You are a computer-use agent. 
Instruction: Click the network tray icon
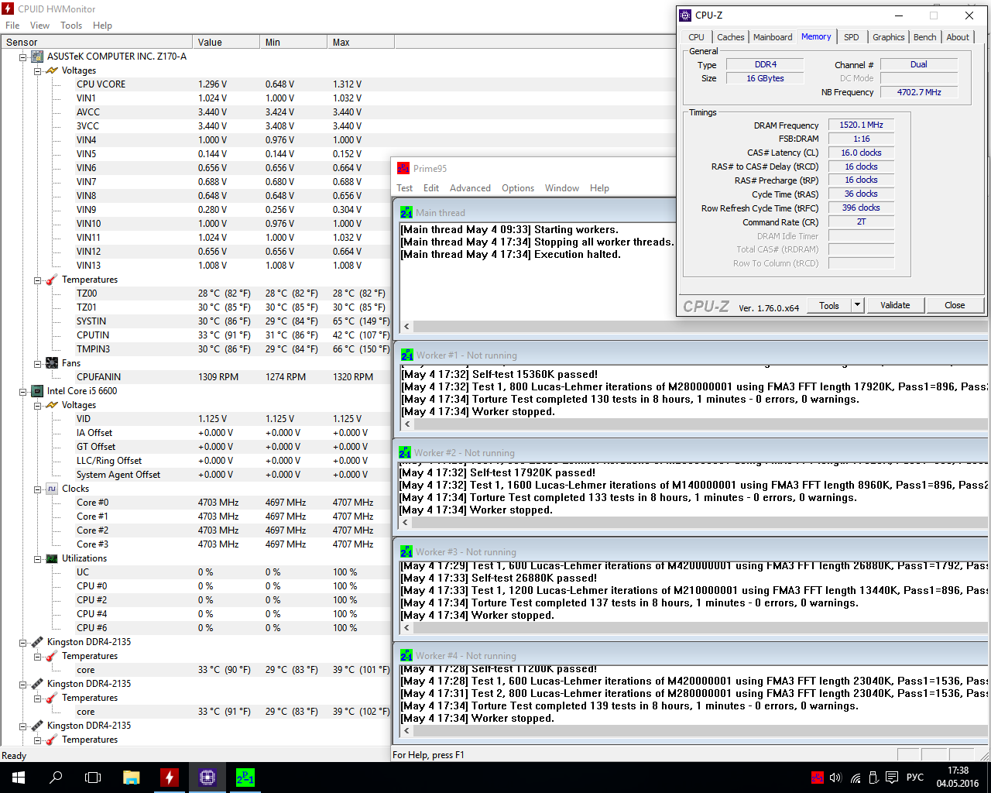coord(856,778)
